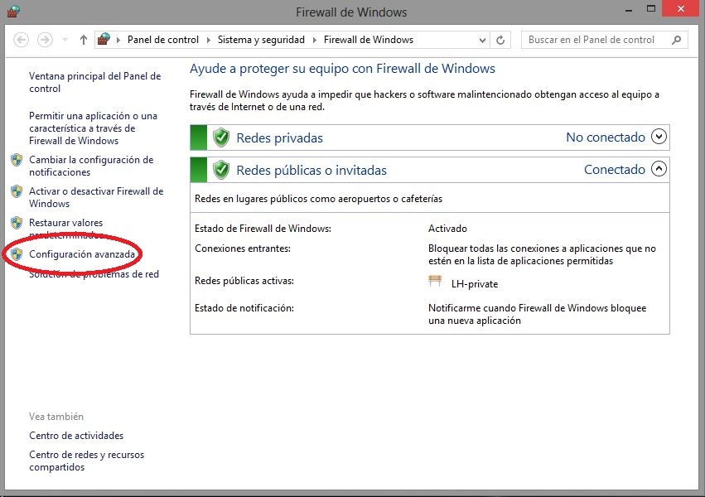Open Restaurar valores predeterminados link
Screen dimensions: 705x497
(x=66, y=229)
